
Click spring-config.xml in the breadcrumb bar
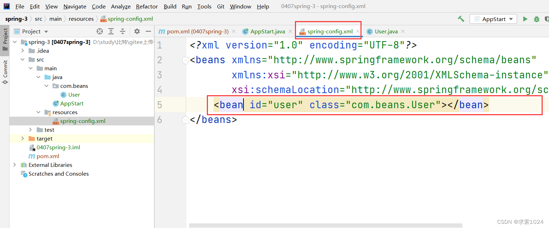[127, 19]
